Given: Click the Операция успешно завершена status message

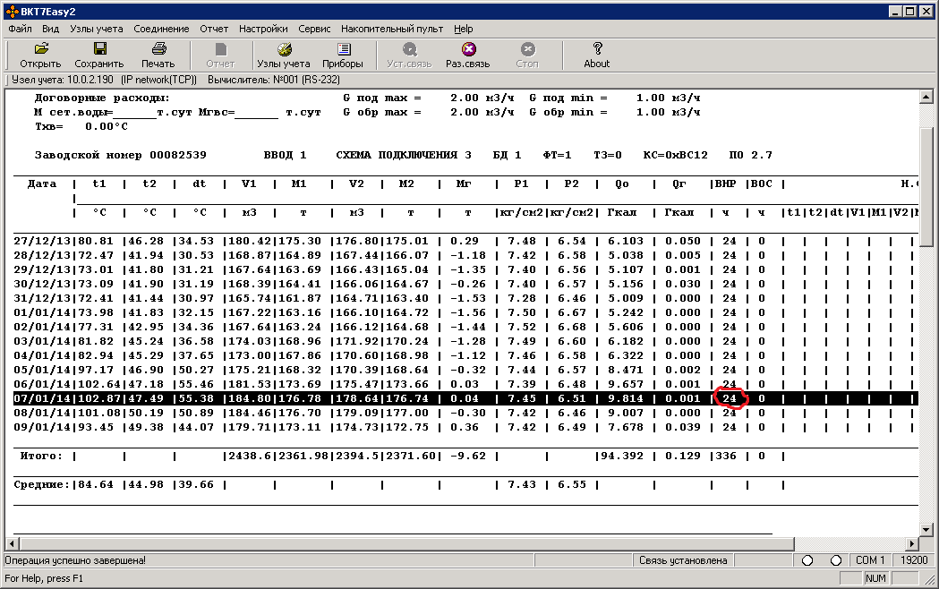Looking at the screenshot, I should tap(75, 560).
